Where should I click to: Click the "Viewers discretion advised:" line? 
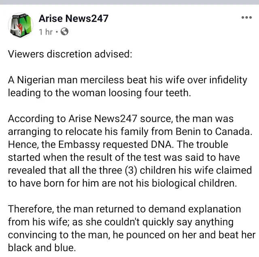pyautogui.click(x=70, y=54)
